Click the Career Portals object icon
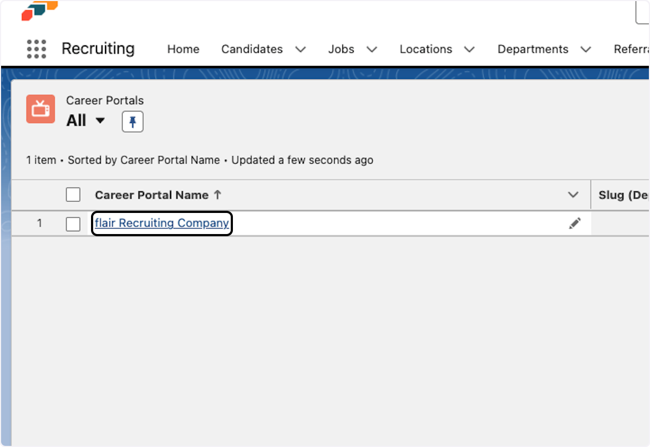 tap(41, 109)
